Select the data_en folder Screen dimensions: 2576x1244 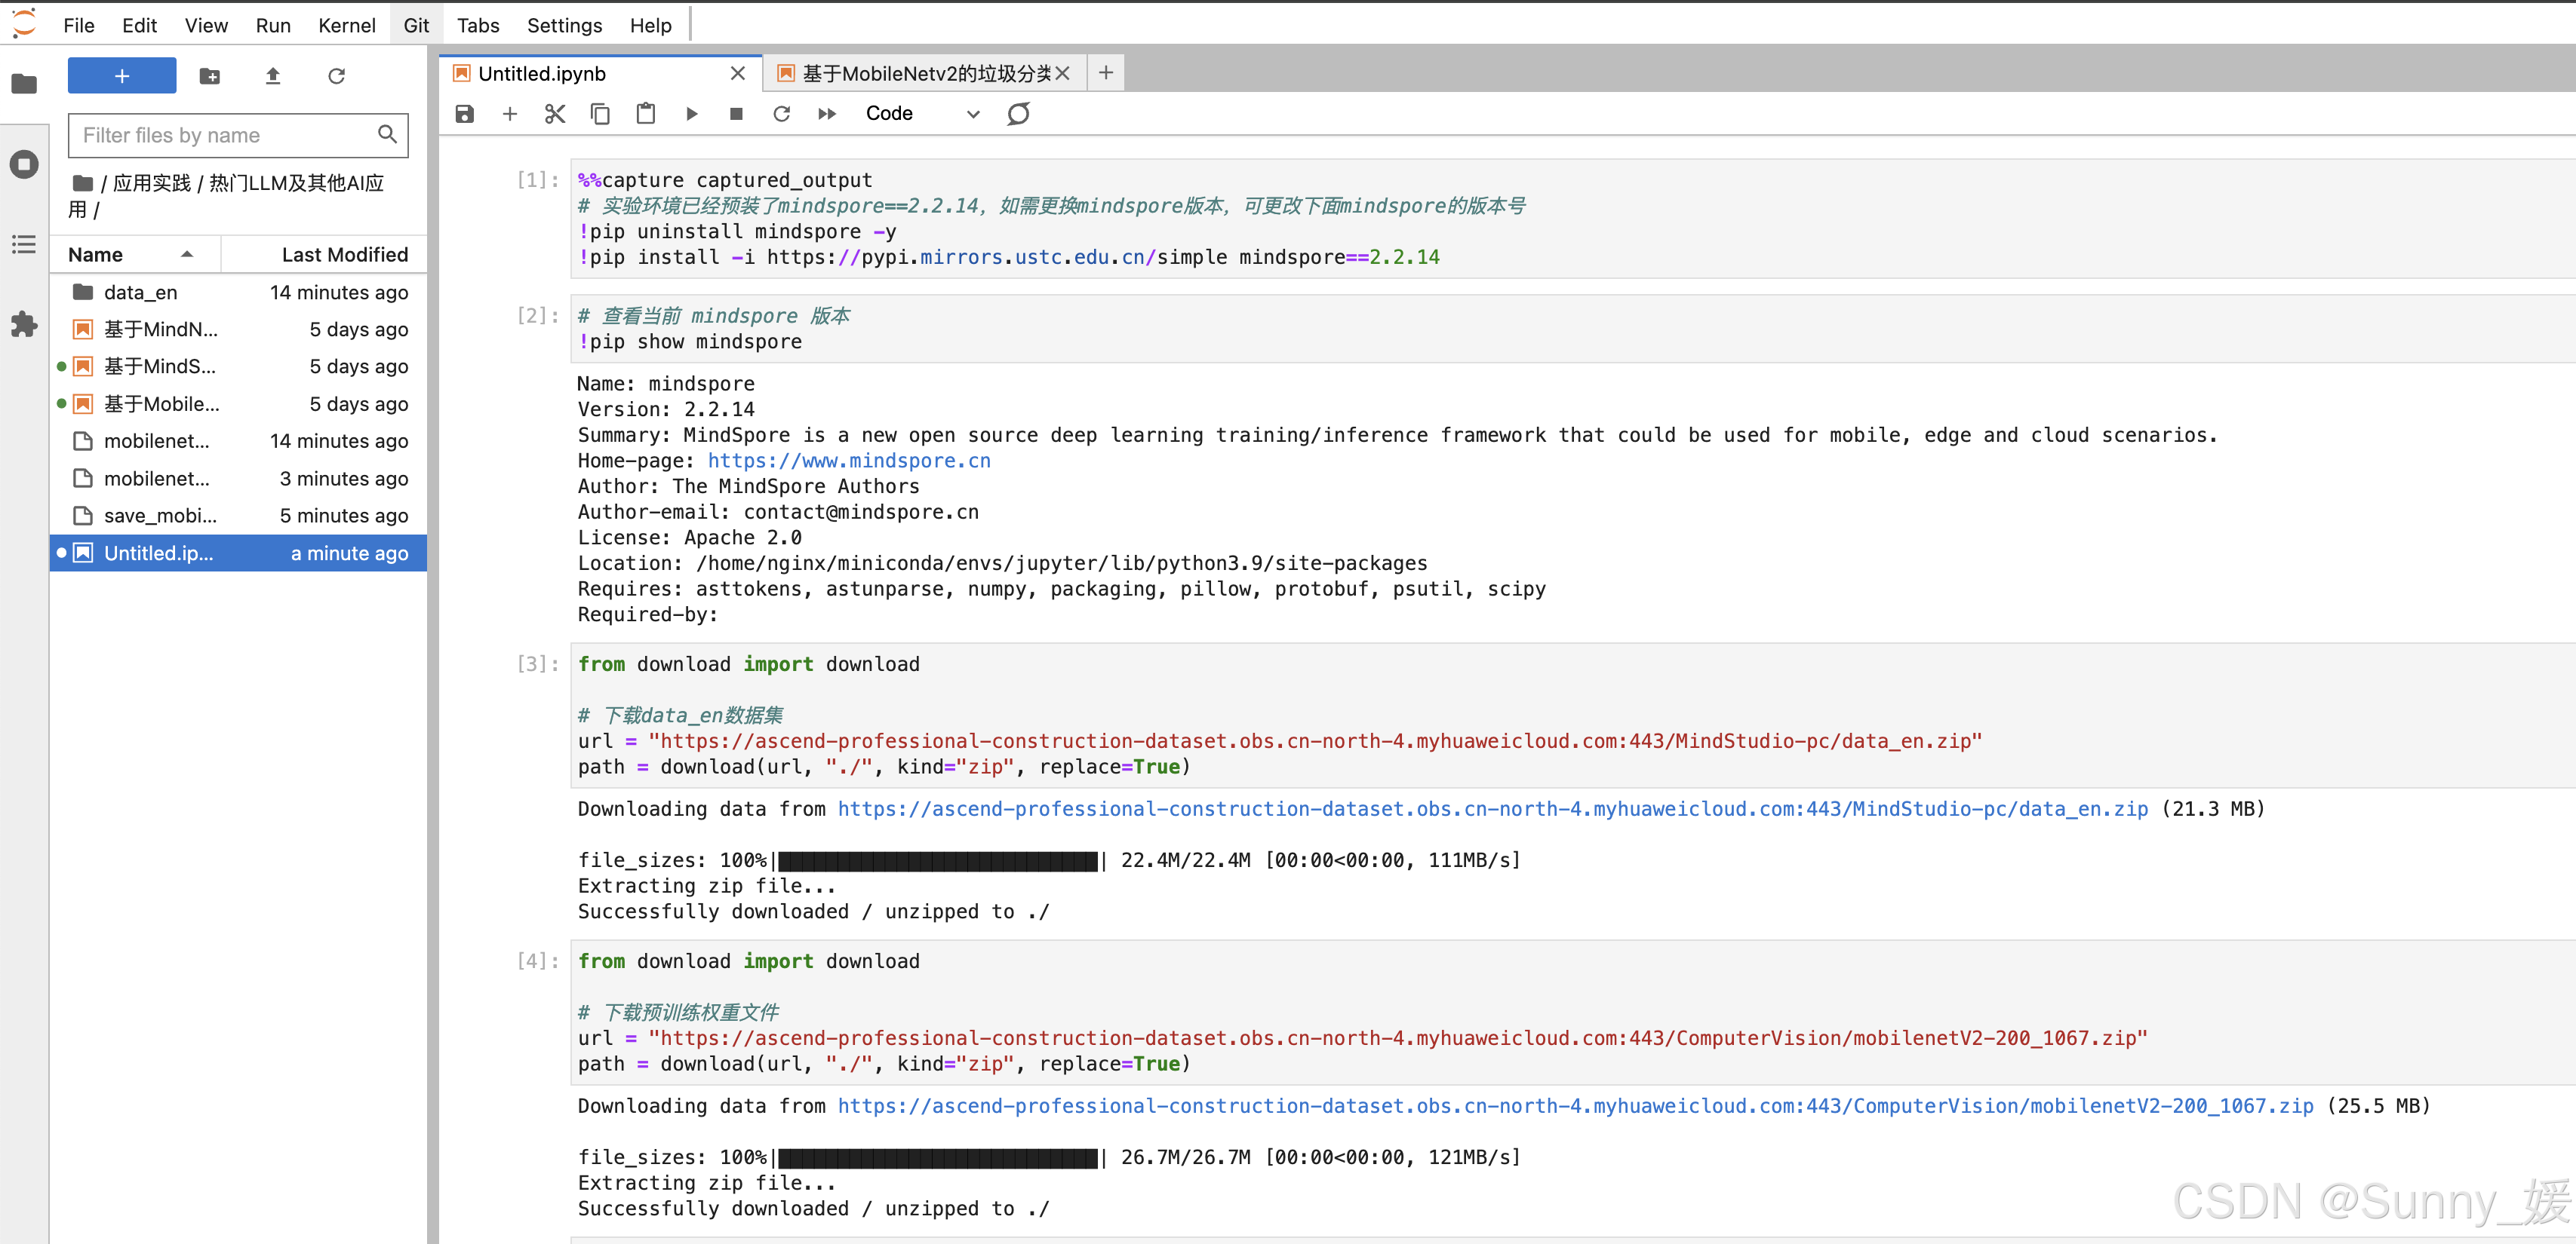239,293
